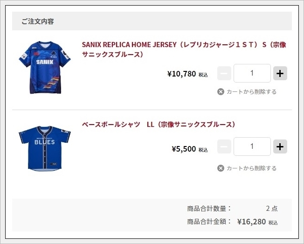Click カートから削除する text under ベースボールシャツ
Image resolution: width=304 pixels, height=244 pixels.
click(x=251, y=168)
